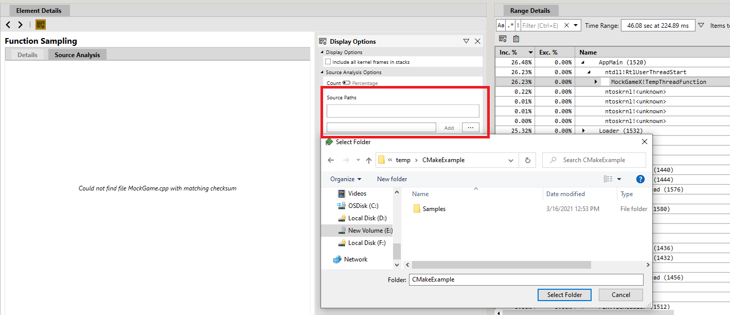The height and width of the screenshot is (315, 730).
Task: Toggle regex filter (.*) option
Action: coord(510,25)
